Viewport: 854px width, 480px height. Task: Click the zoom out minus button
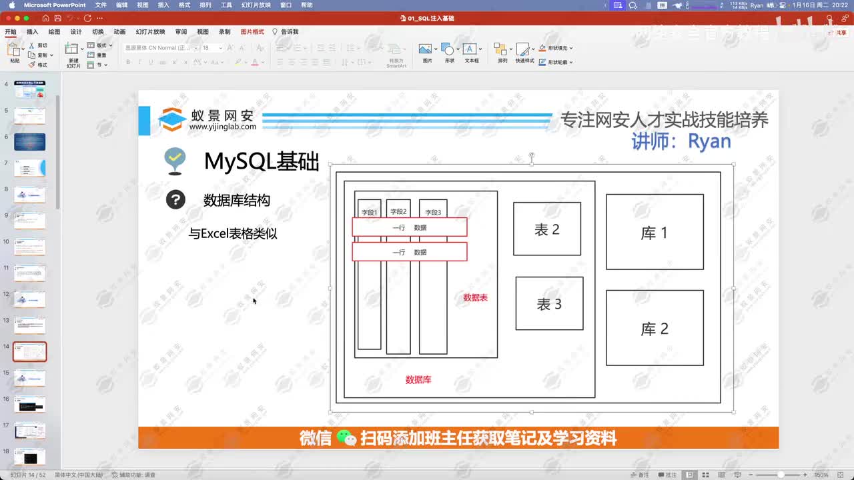point(751,475)
